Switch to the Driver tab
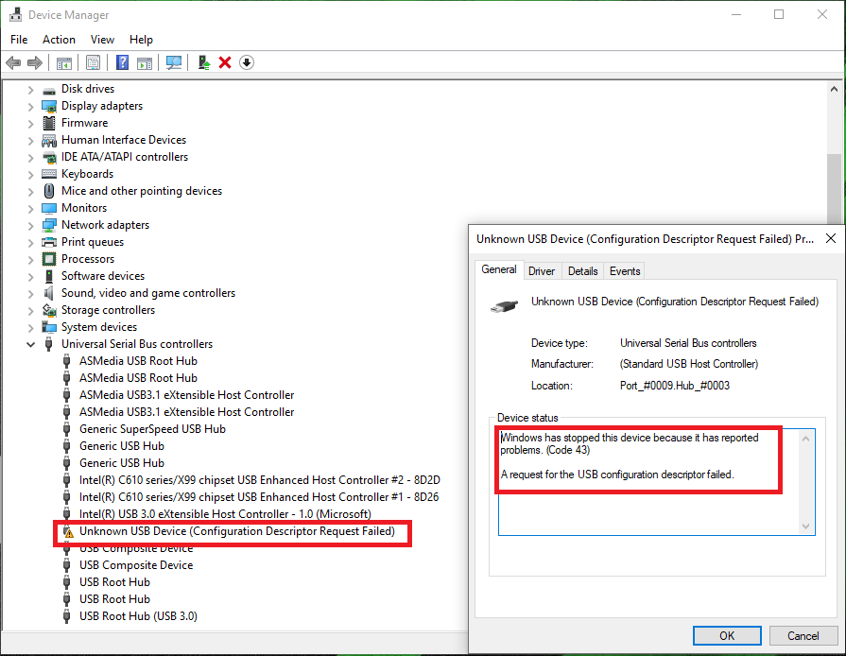 (x=542, y=271)
